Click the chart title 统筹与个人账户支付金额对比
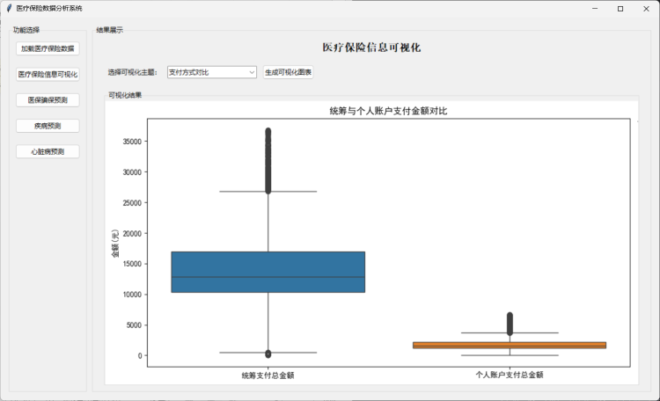Image resolution: width=660 pixels, height=401 pixels. pyautogui.click(x=388, y=111)
